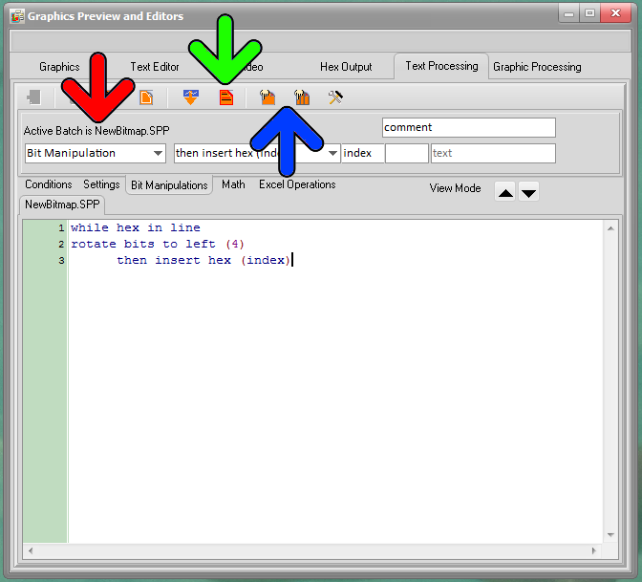Click the grayed-out icon at toolbar start
This screenshot has height=582, width=642.
tap(33, 97)
